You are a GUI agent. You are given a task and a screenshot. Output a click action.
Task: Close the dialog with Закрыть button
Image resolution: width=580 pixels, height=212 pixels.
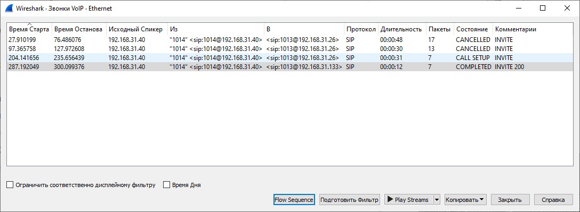510,200
